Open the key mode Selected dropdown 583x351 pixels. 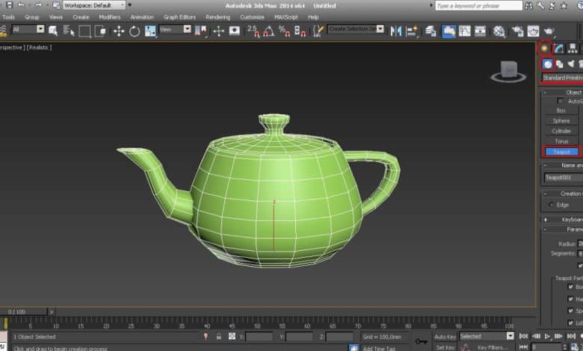487,337
